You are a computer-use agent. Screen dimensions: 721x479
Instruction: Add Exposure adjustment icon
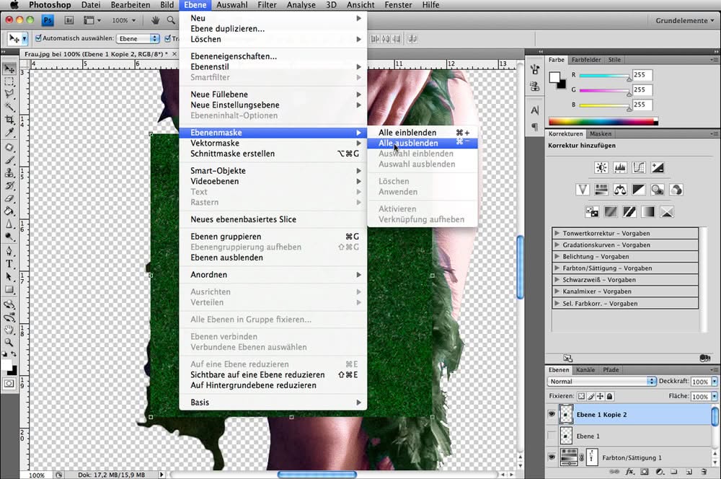point(658,168)
